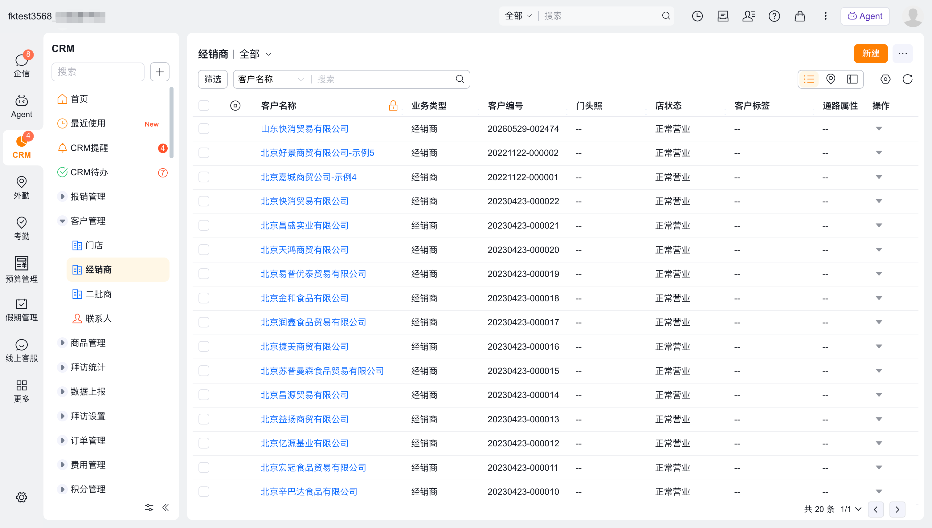Open 假期管理 leave module
932x528 pixels.
tap(22, 310)
